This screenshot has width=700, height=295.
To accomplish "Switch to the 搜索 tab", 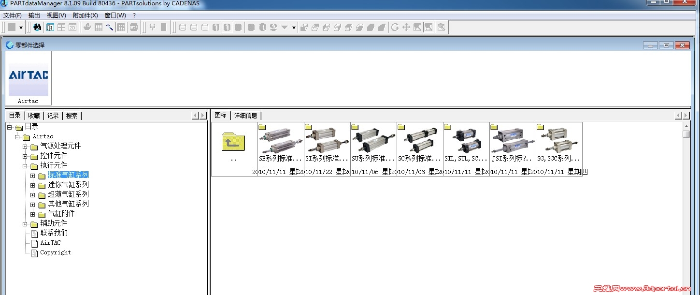I will point(71,115).
